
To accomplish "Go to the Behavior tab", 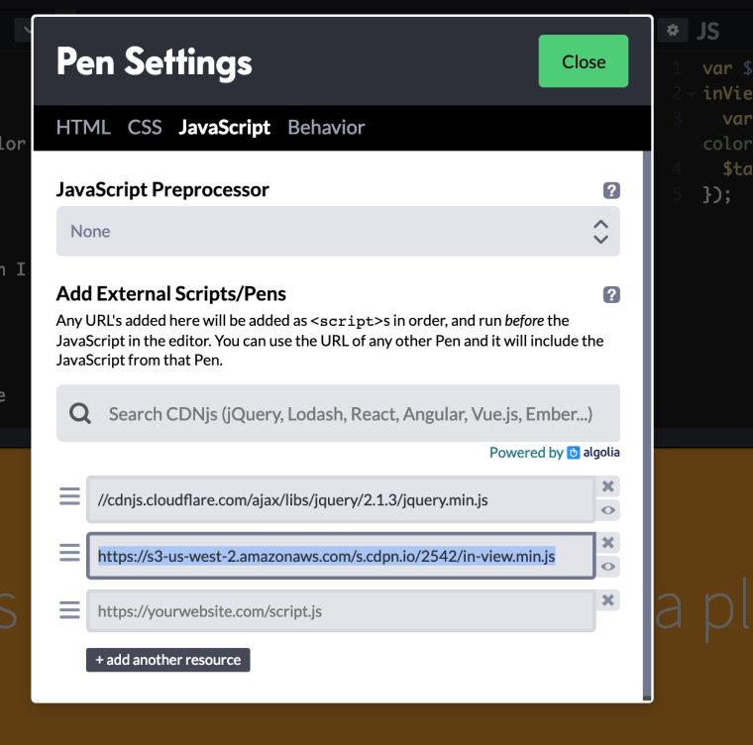I will coord(326,127).
